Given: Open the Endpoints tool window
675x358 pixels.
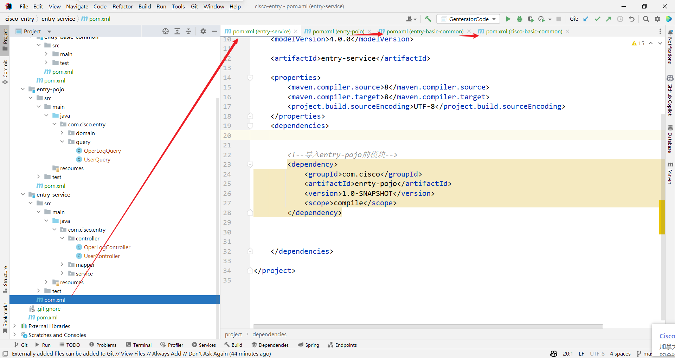Looking at the screenshot, I should [x=342, y=345].
